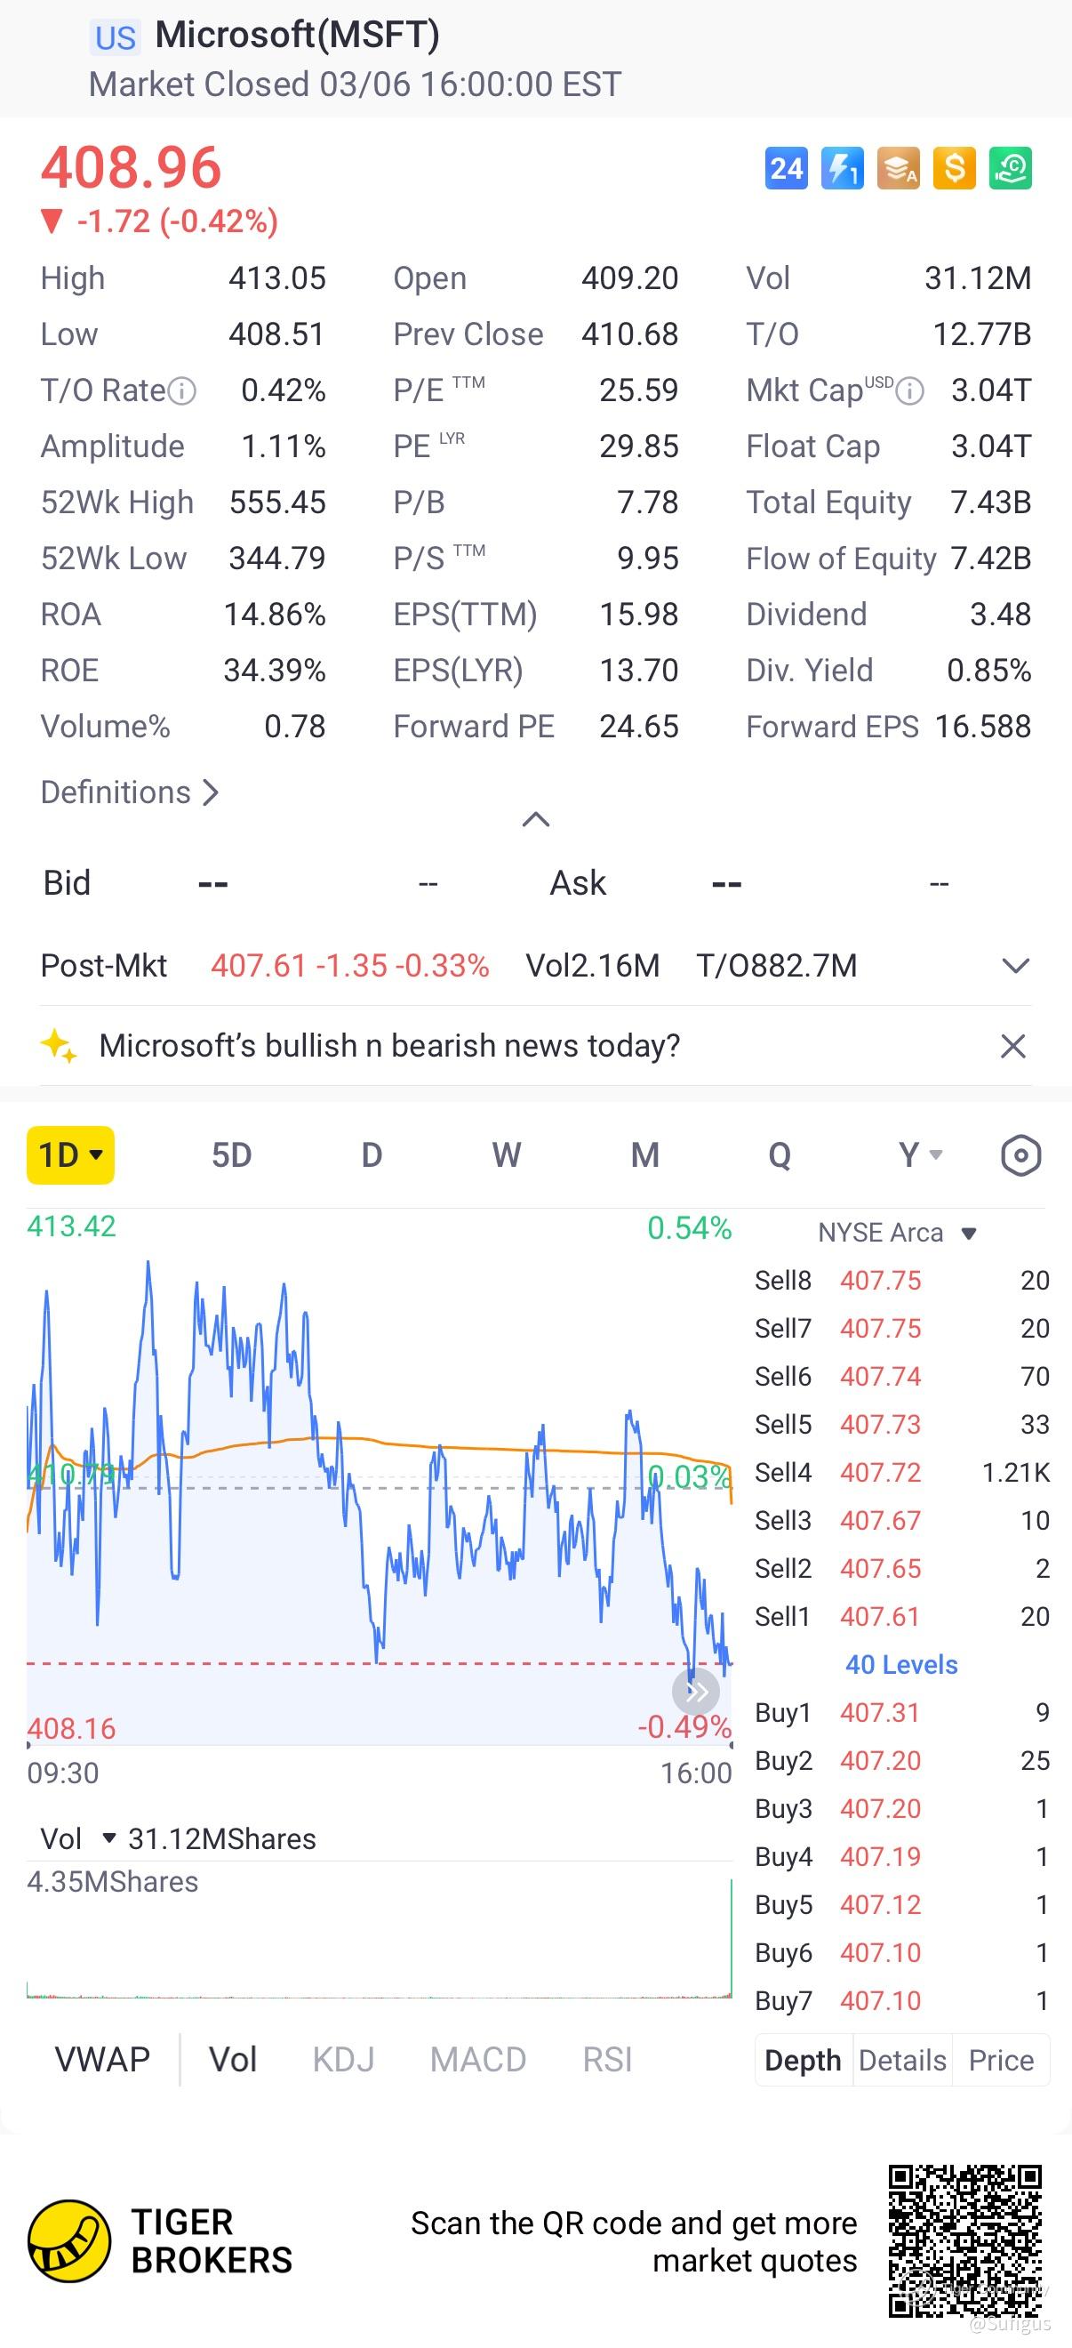The height and width of the screenshot is (2348, 1072).
Task: Tap the yellow dollar sign icon
Action: click(955, 169)
